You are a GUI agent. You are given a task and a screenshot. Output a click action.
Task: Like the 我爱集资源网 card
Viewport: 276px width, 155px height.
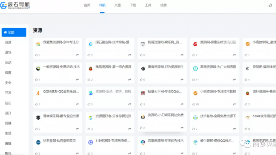click(x=38, y=55)
